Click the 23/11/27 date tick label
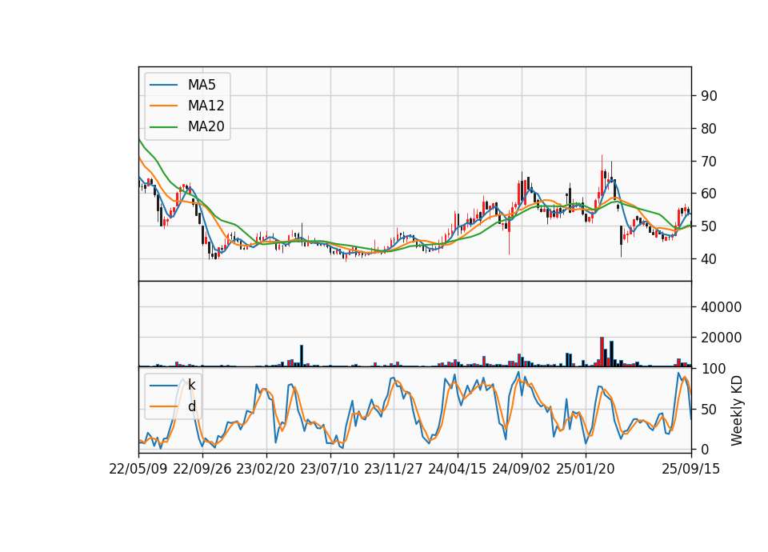This screenshot has height=552, width=768. [x=394, y=470]
